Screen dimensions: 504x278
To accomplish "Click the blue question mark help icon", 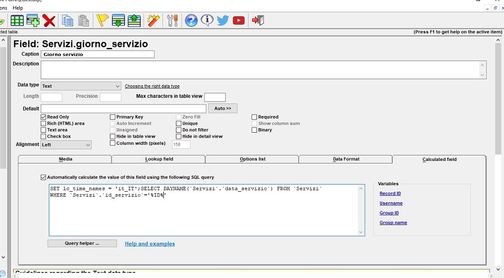I will pyautogui.click(x=191, y=21).
